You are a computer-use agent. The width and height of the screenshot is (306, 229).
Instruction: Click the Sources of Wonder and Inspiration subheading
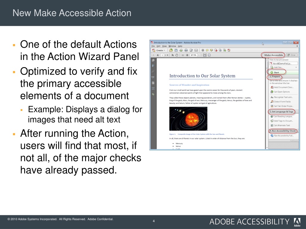(189, 85)
